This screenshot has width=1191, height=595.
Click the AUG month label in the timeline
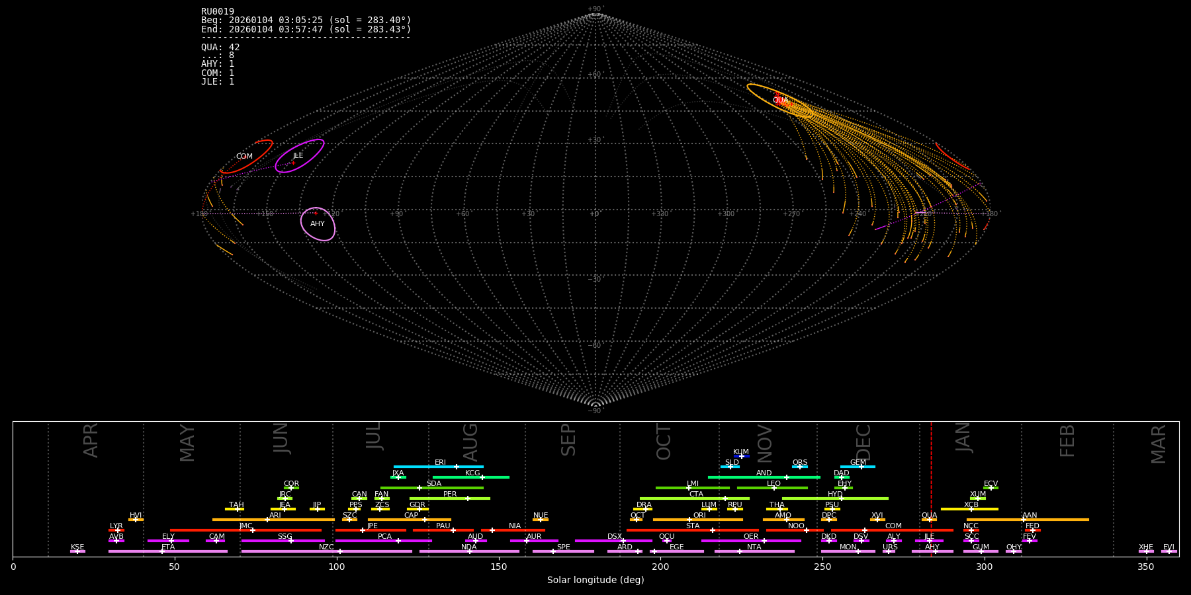click(x=470, y=442)
